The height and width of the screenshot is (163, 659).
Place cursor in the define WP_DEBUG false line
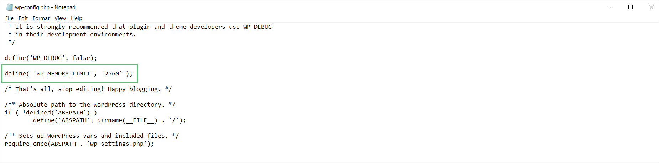tap(51, 58)
